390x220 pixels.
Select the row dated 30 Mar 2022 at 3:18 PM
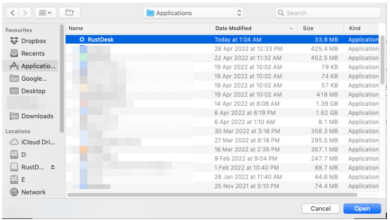point(222,131)
